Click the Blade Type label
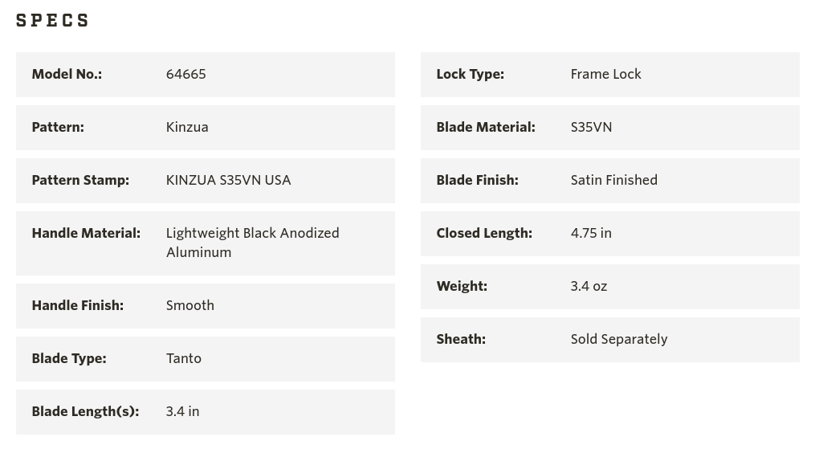 [69, 358]
